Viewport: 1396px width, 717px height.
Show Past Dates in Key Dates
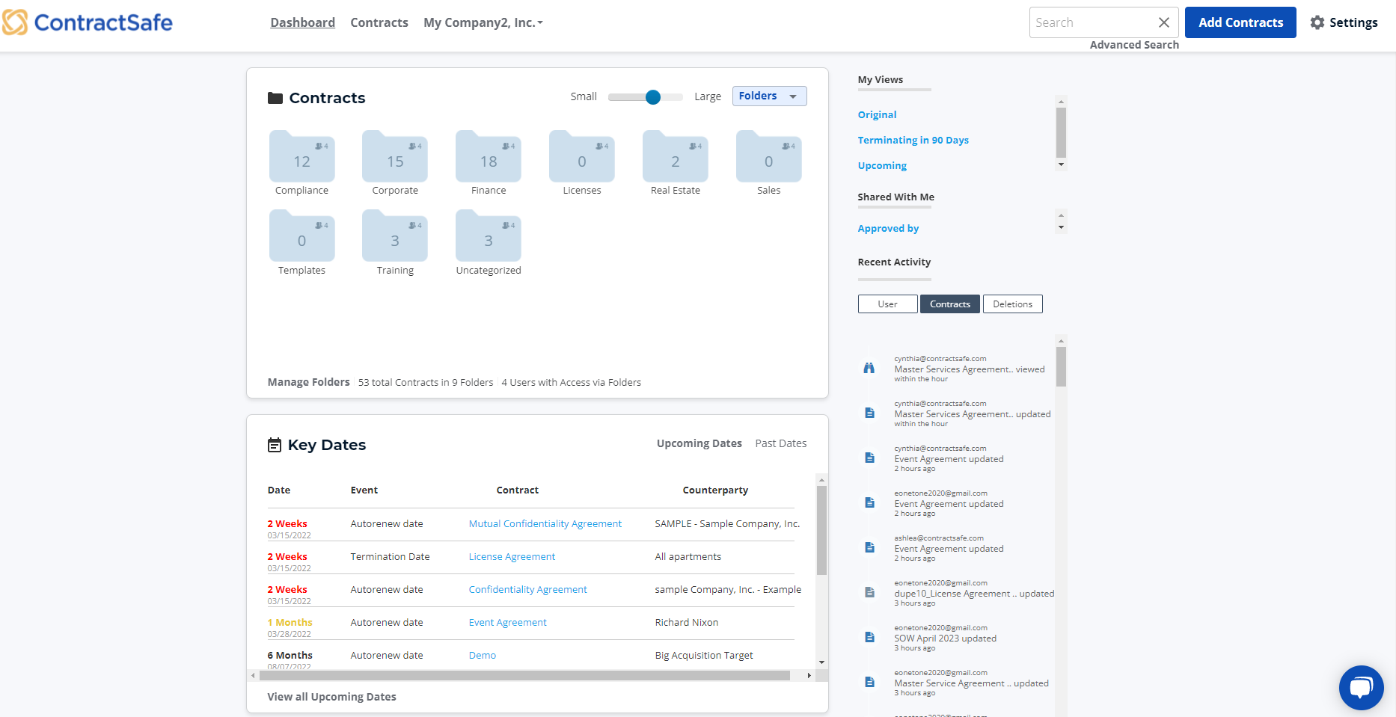780,443
